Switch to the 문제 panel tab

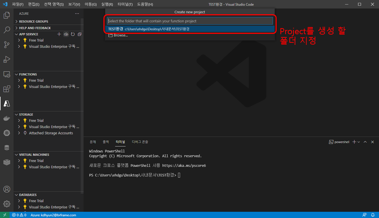pyautogui.click(x=93, y=142)
